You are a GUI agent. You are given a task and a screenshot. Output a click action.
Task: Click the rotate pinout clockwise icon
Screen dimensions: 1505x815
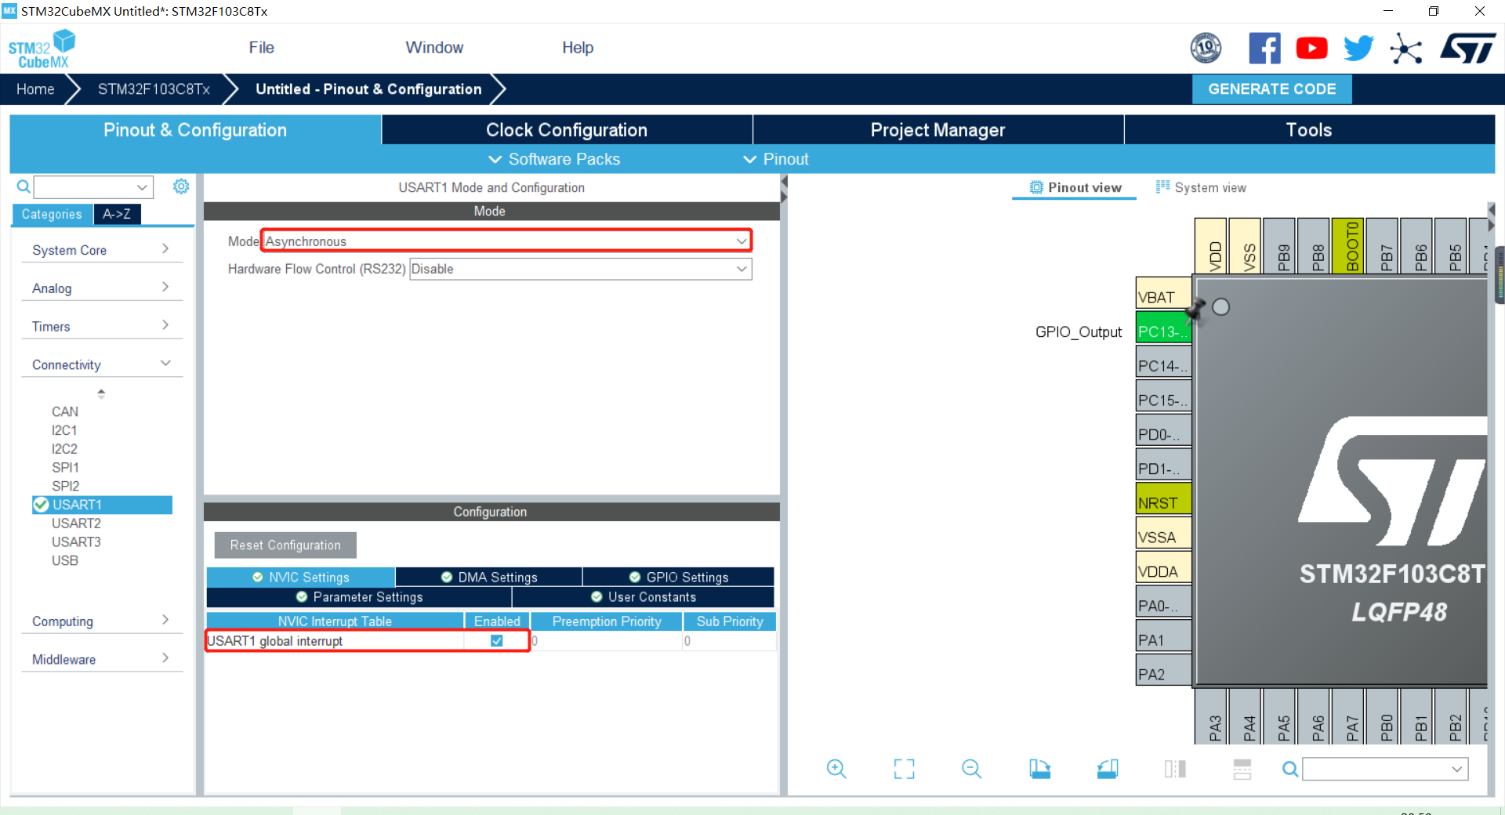pos(1040,769)
